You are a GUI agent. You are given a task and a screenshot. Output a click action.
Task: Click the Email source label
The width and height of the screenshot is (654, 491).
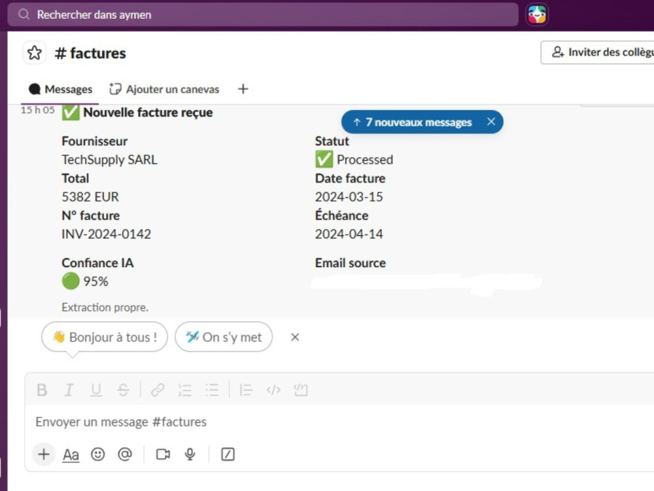(351, 263)
